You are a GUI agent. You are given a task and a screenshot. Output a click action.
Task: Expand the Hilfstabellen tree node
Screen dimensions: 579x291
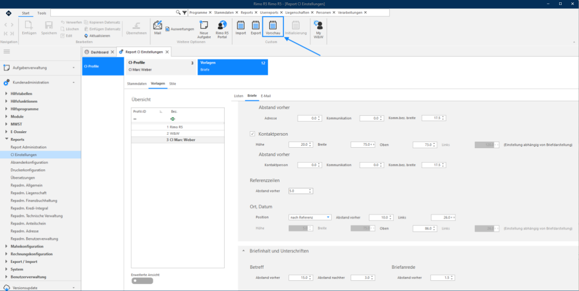6,94
